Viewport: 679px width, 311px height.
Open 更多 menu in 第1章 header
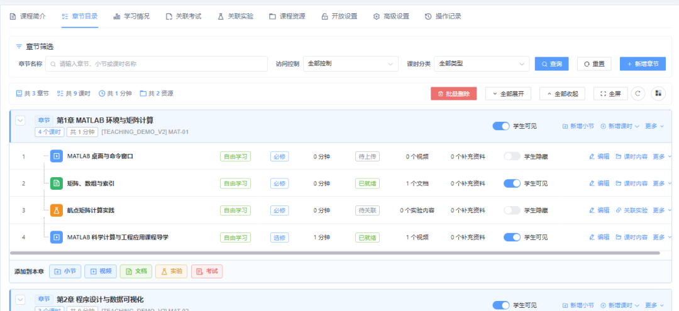pos(654,126)
